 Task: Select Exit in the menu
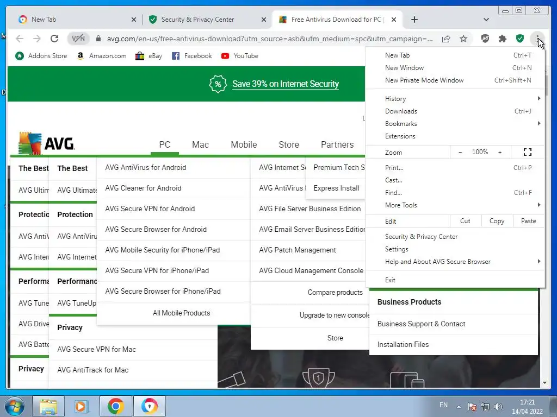tap(455, 280)
